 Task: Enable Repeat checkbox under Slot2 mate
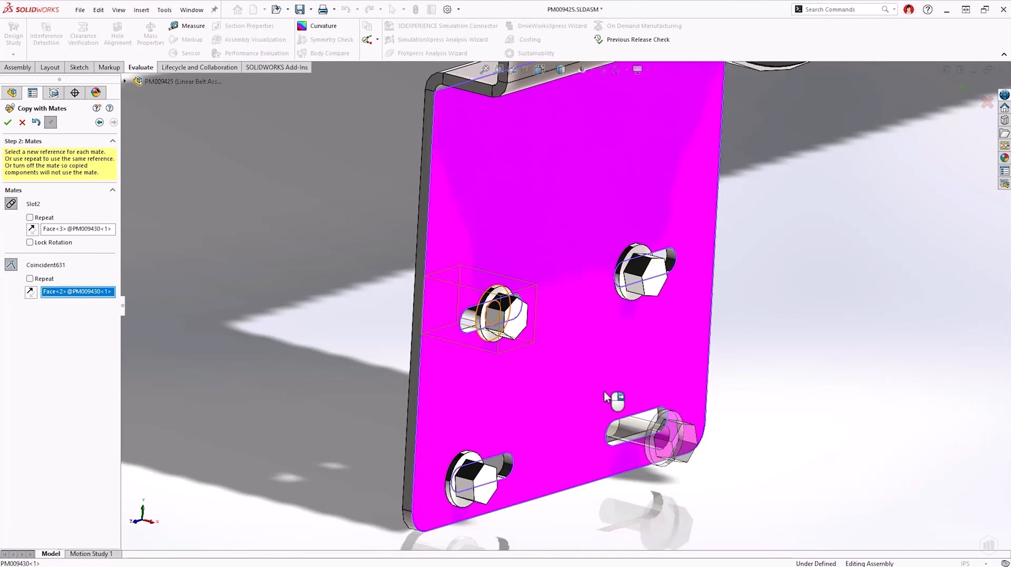pos(30,218)
